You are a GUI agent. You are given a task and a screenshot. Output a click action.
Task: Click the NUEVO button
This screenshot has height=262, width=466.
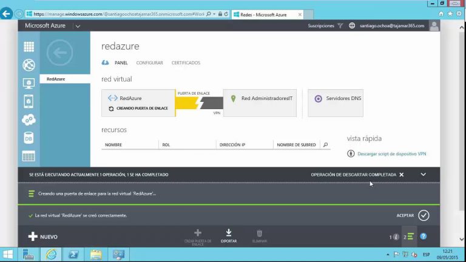coord(43,237)
